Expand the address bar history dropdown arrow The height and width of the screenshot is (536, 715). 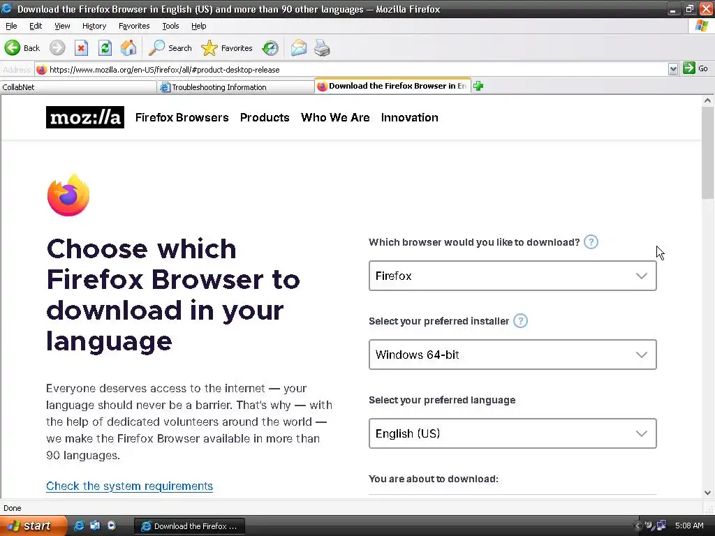673,69
